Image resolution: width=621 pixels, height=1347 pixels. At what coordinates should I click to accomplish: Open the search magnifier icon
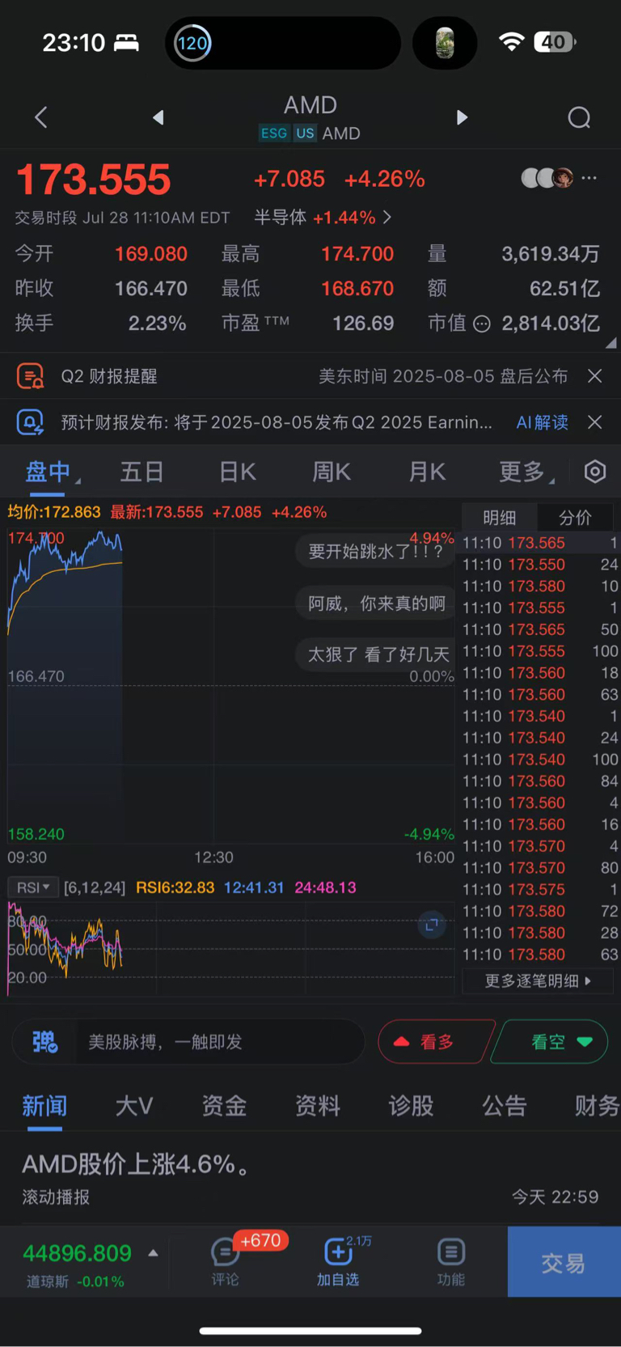[x=579, y=118]
